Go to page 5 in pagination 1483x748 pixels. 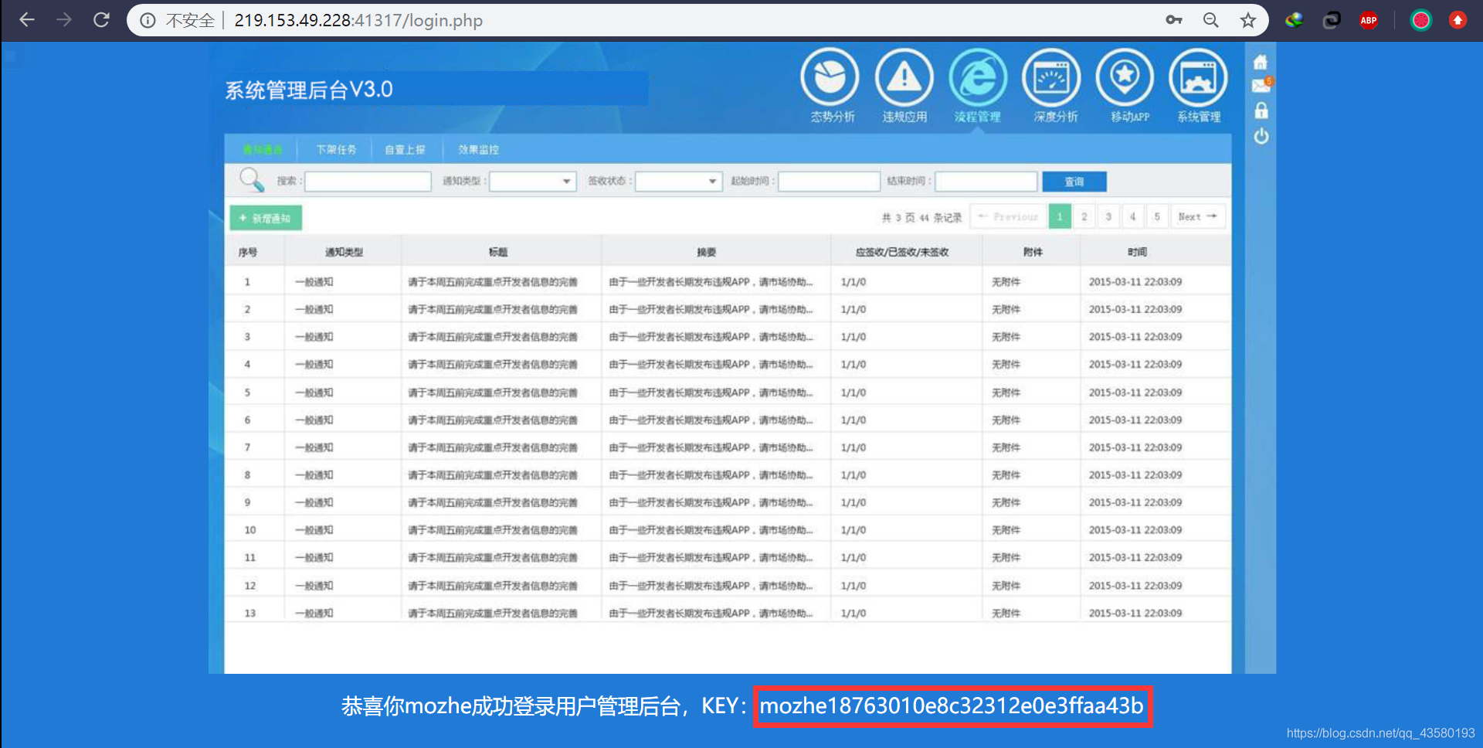(1157, 216)
